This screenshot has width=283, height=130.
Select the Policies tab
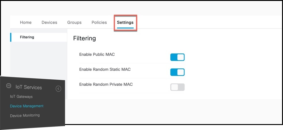(x=99, y=22)
